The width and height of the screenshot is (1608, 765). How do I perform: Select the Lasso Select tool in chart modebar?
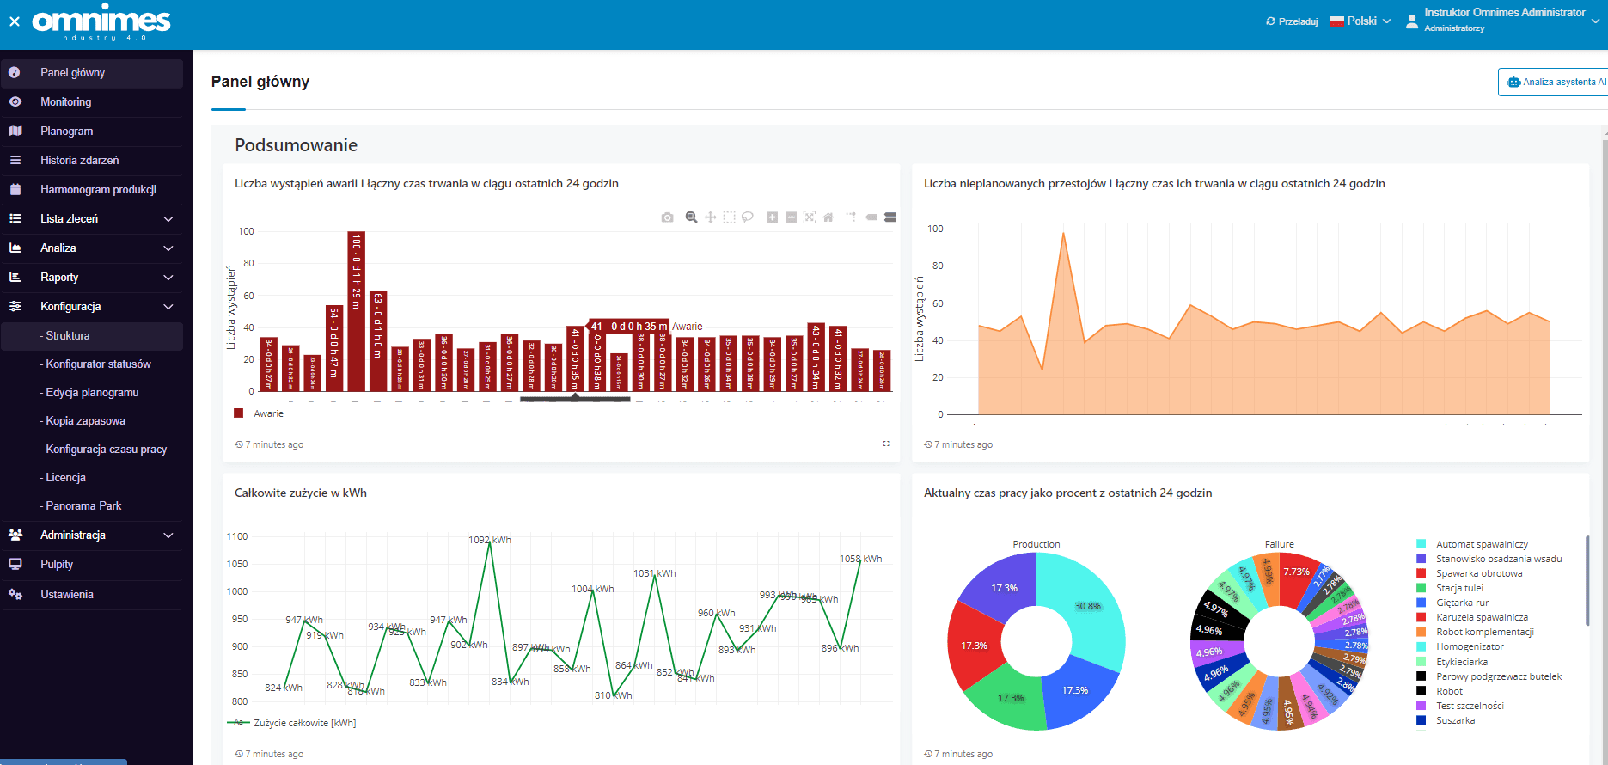(748, 217)
